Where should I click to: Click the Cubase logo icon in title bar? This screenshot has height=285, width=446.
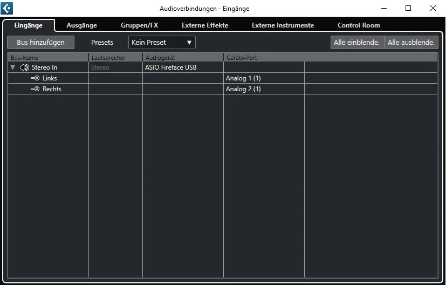coord(7,8)
